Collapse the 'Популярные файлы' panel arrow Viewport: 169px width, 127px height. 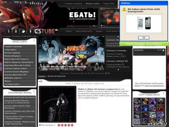(x=34, y=91)
